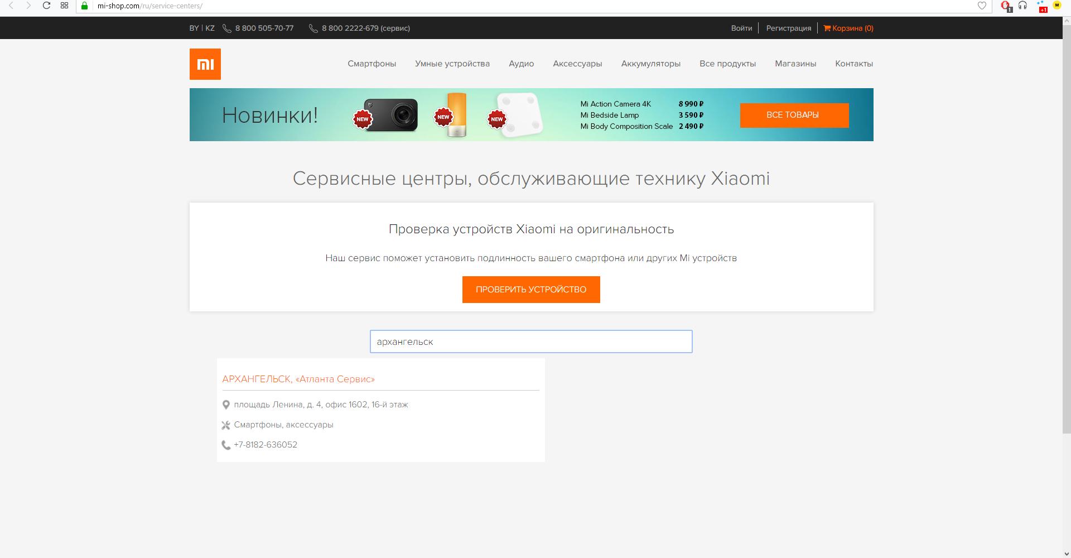Click Mi Action Camera 4K text

(616, 104)
